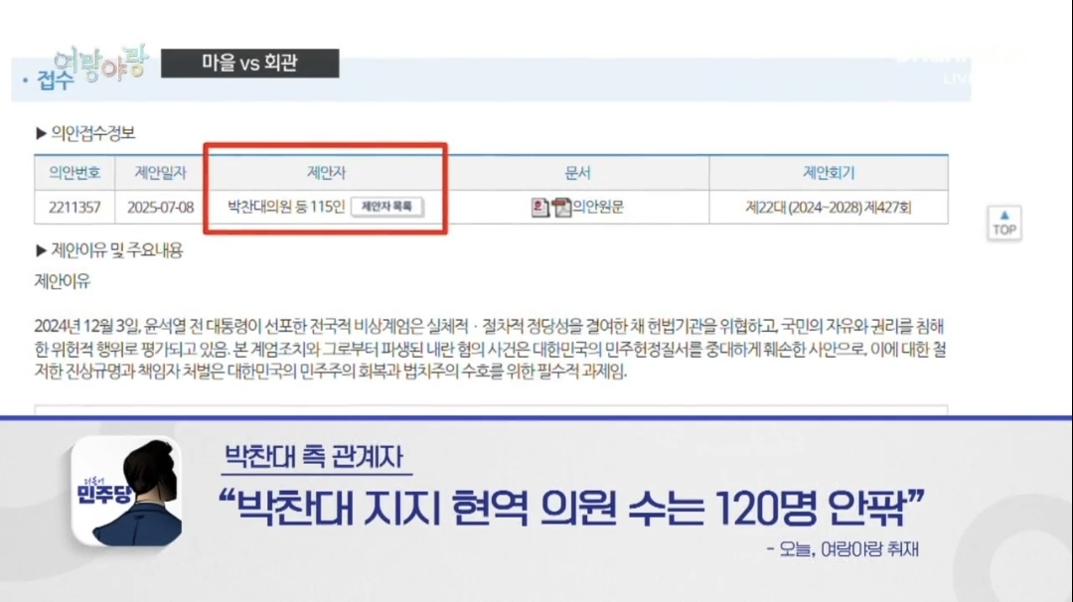This screenshot has height=602, width=1073.
Task: Select the proposal date 2025-07-08
Action: (160, 208)
